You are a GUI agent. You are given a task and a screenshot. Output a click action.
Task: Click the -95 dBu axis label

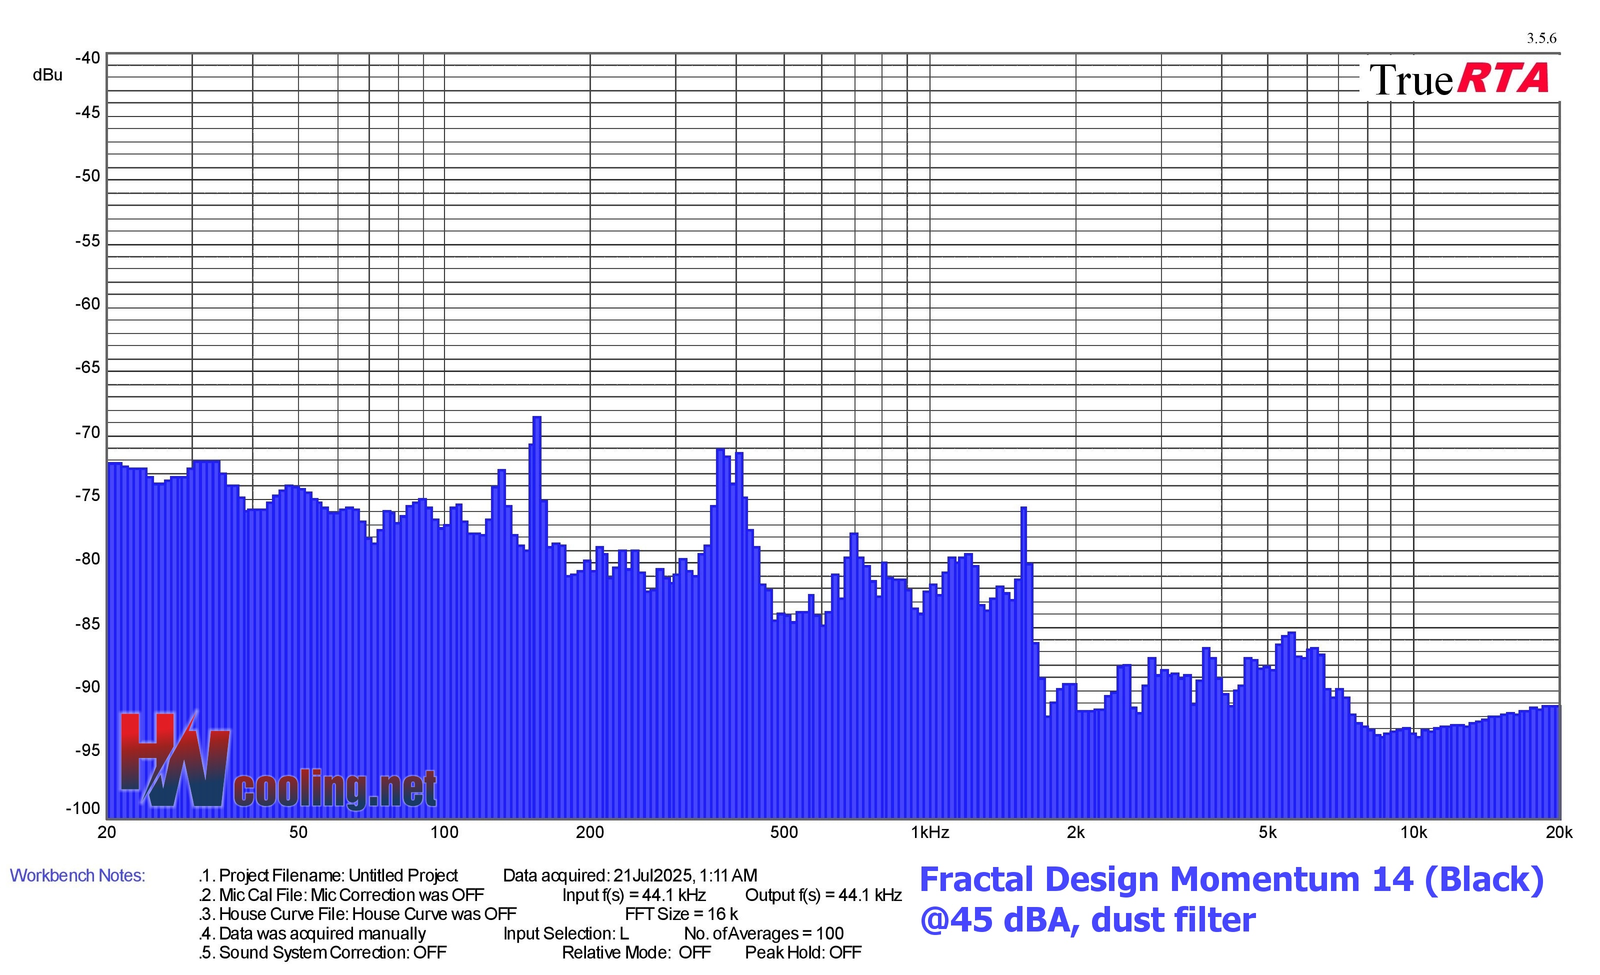click(x=87, y=750)
